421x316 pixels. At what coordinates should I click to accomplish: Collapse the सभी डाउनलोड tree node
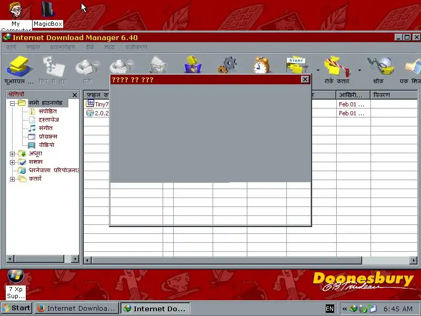(12, 103)
